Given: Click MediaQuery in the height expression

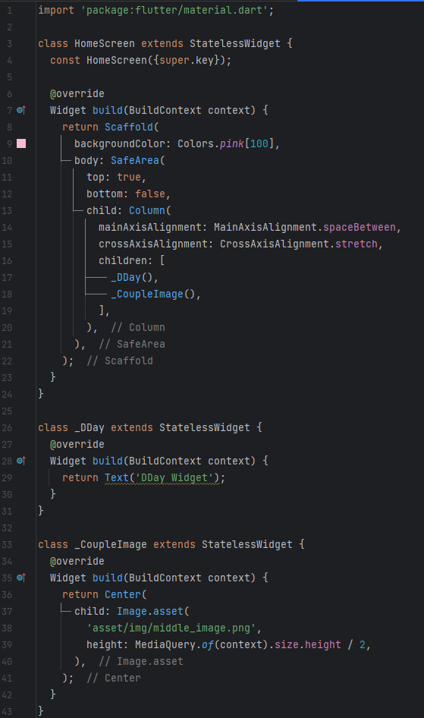Looking at the screenshot, I should 165,644.
